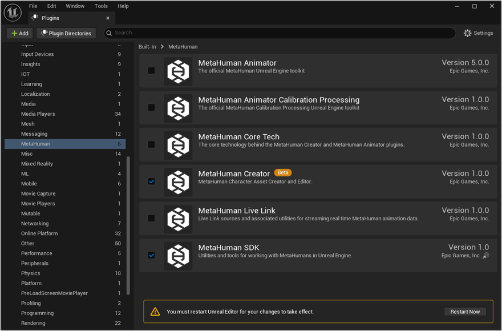This screenshot has width=502, height=331.
Task: Select the IOT category
Action: point(65,74)
